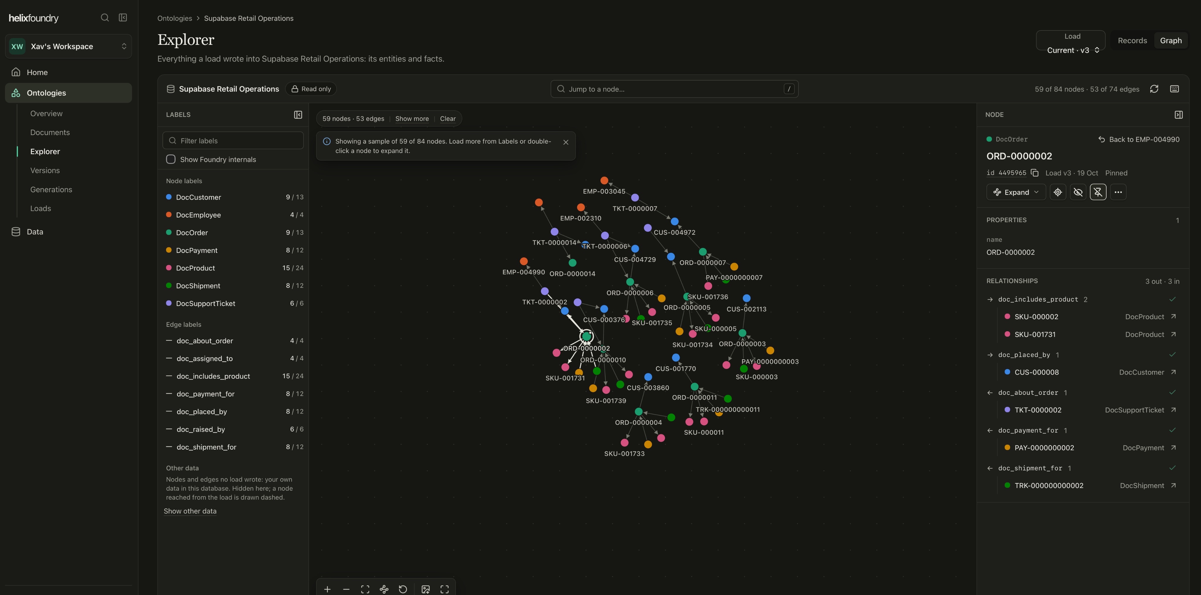Open the Ontologies section
Image resolution: width=1201 pixels, height=595 pixels.
[x=69, y=93]
